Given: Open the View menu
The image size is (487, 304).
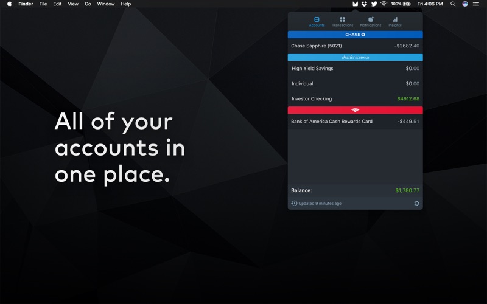Looking at the screenshot, I should tap(73, 4).
